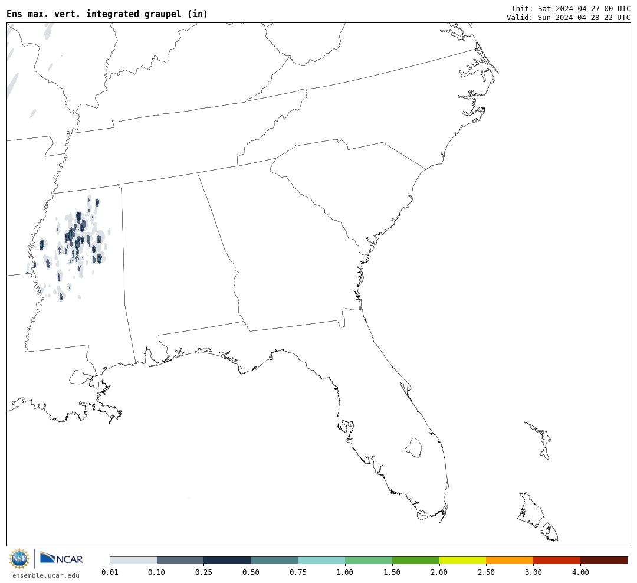This screenshot has height=583, width=637.
Task: Click the Lake Okeechobee outline in Florida
Action: pos(413,448)
